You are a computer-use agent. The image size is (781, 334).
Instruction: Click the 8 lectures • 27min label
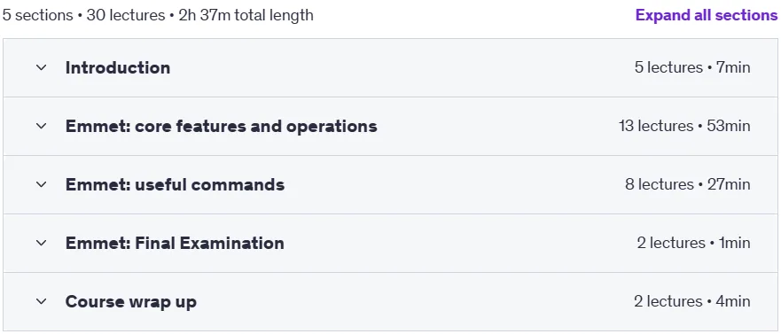point(688,184)
